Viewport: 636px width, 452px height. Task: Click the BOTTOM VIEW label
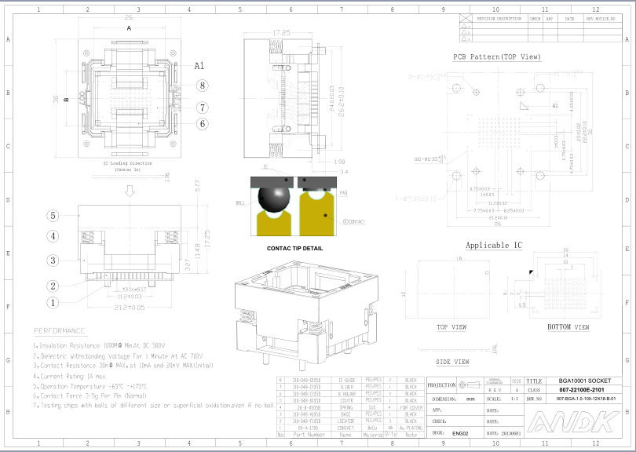point(568,326)
